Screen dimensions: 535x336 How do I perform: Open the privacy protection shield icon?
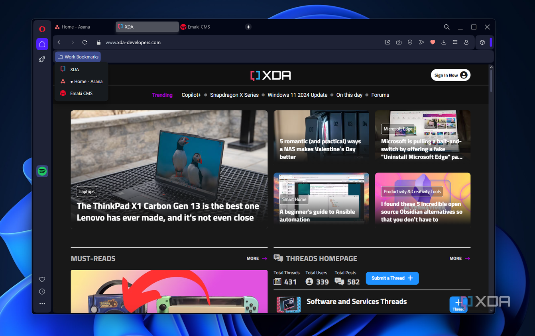tap(410, 42)
